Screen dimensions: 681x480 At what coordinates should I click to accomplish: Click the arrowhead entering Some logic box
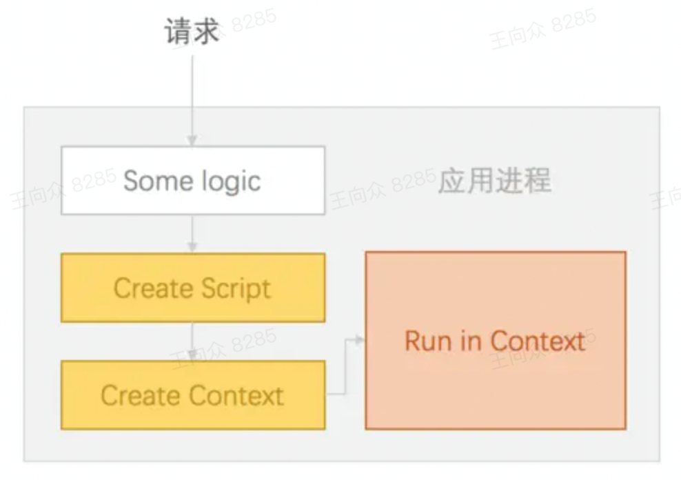coord(192,141)
